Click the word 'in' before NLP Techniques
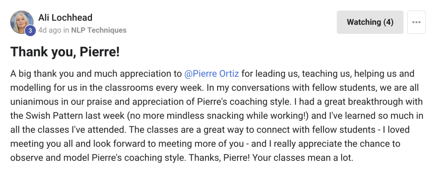 point(66,30)
